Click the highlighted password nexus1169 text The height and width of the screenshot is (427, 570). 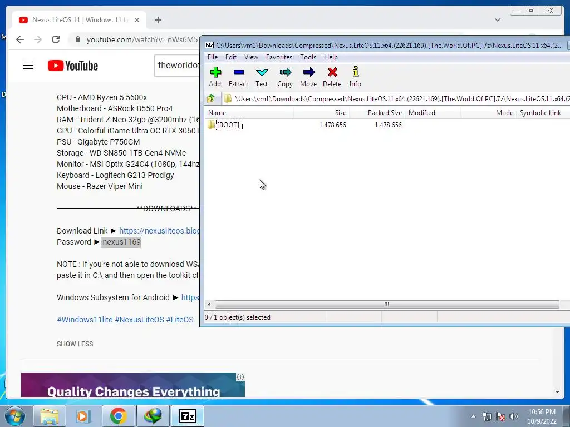click(121, 242)
